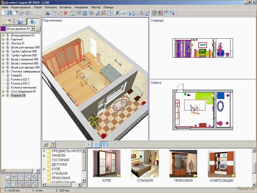Click the magnet grid snap icon
The image size is (257, 193).
point(161,13)
